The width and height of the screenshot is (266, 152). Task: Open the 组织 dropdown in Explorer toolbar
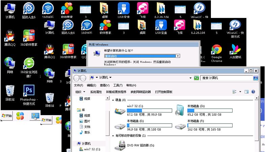pos(80,92)
